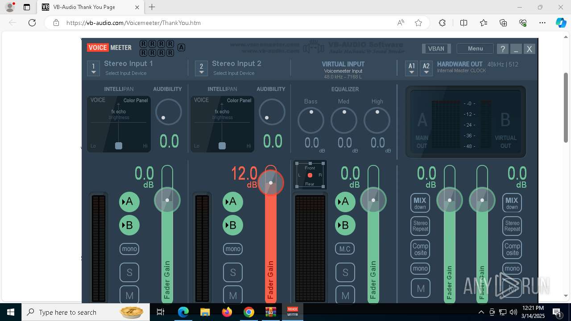Toggle the B bus on Virtual Input
571x321 pixels.
(x=345, y=225)
